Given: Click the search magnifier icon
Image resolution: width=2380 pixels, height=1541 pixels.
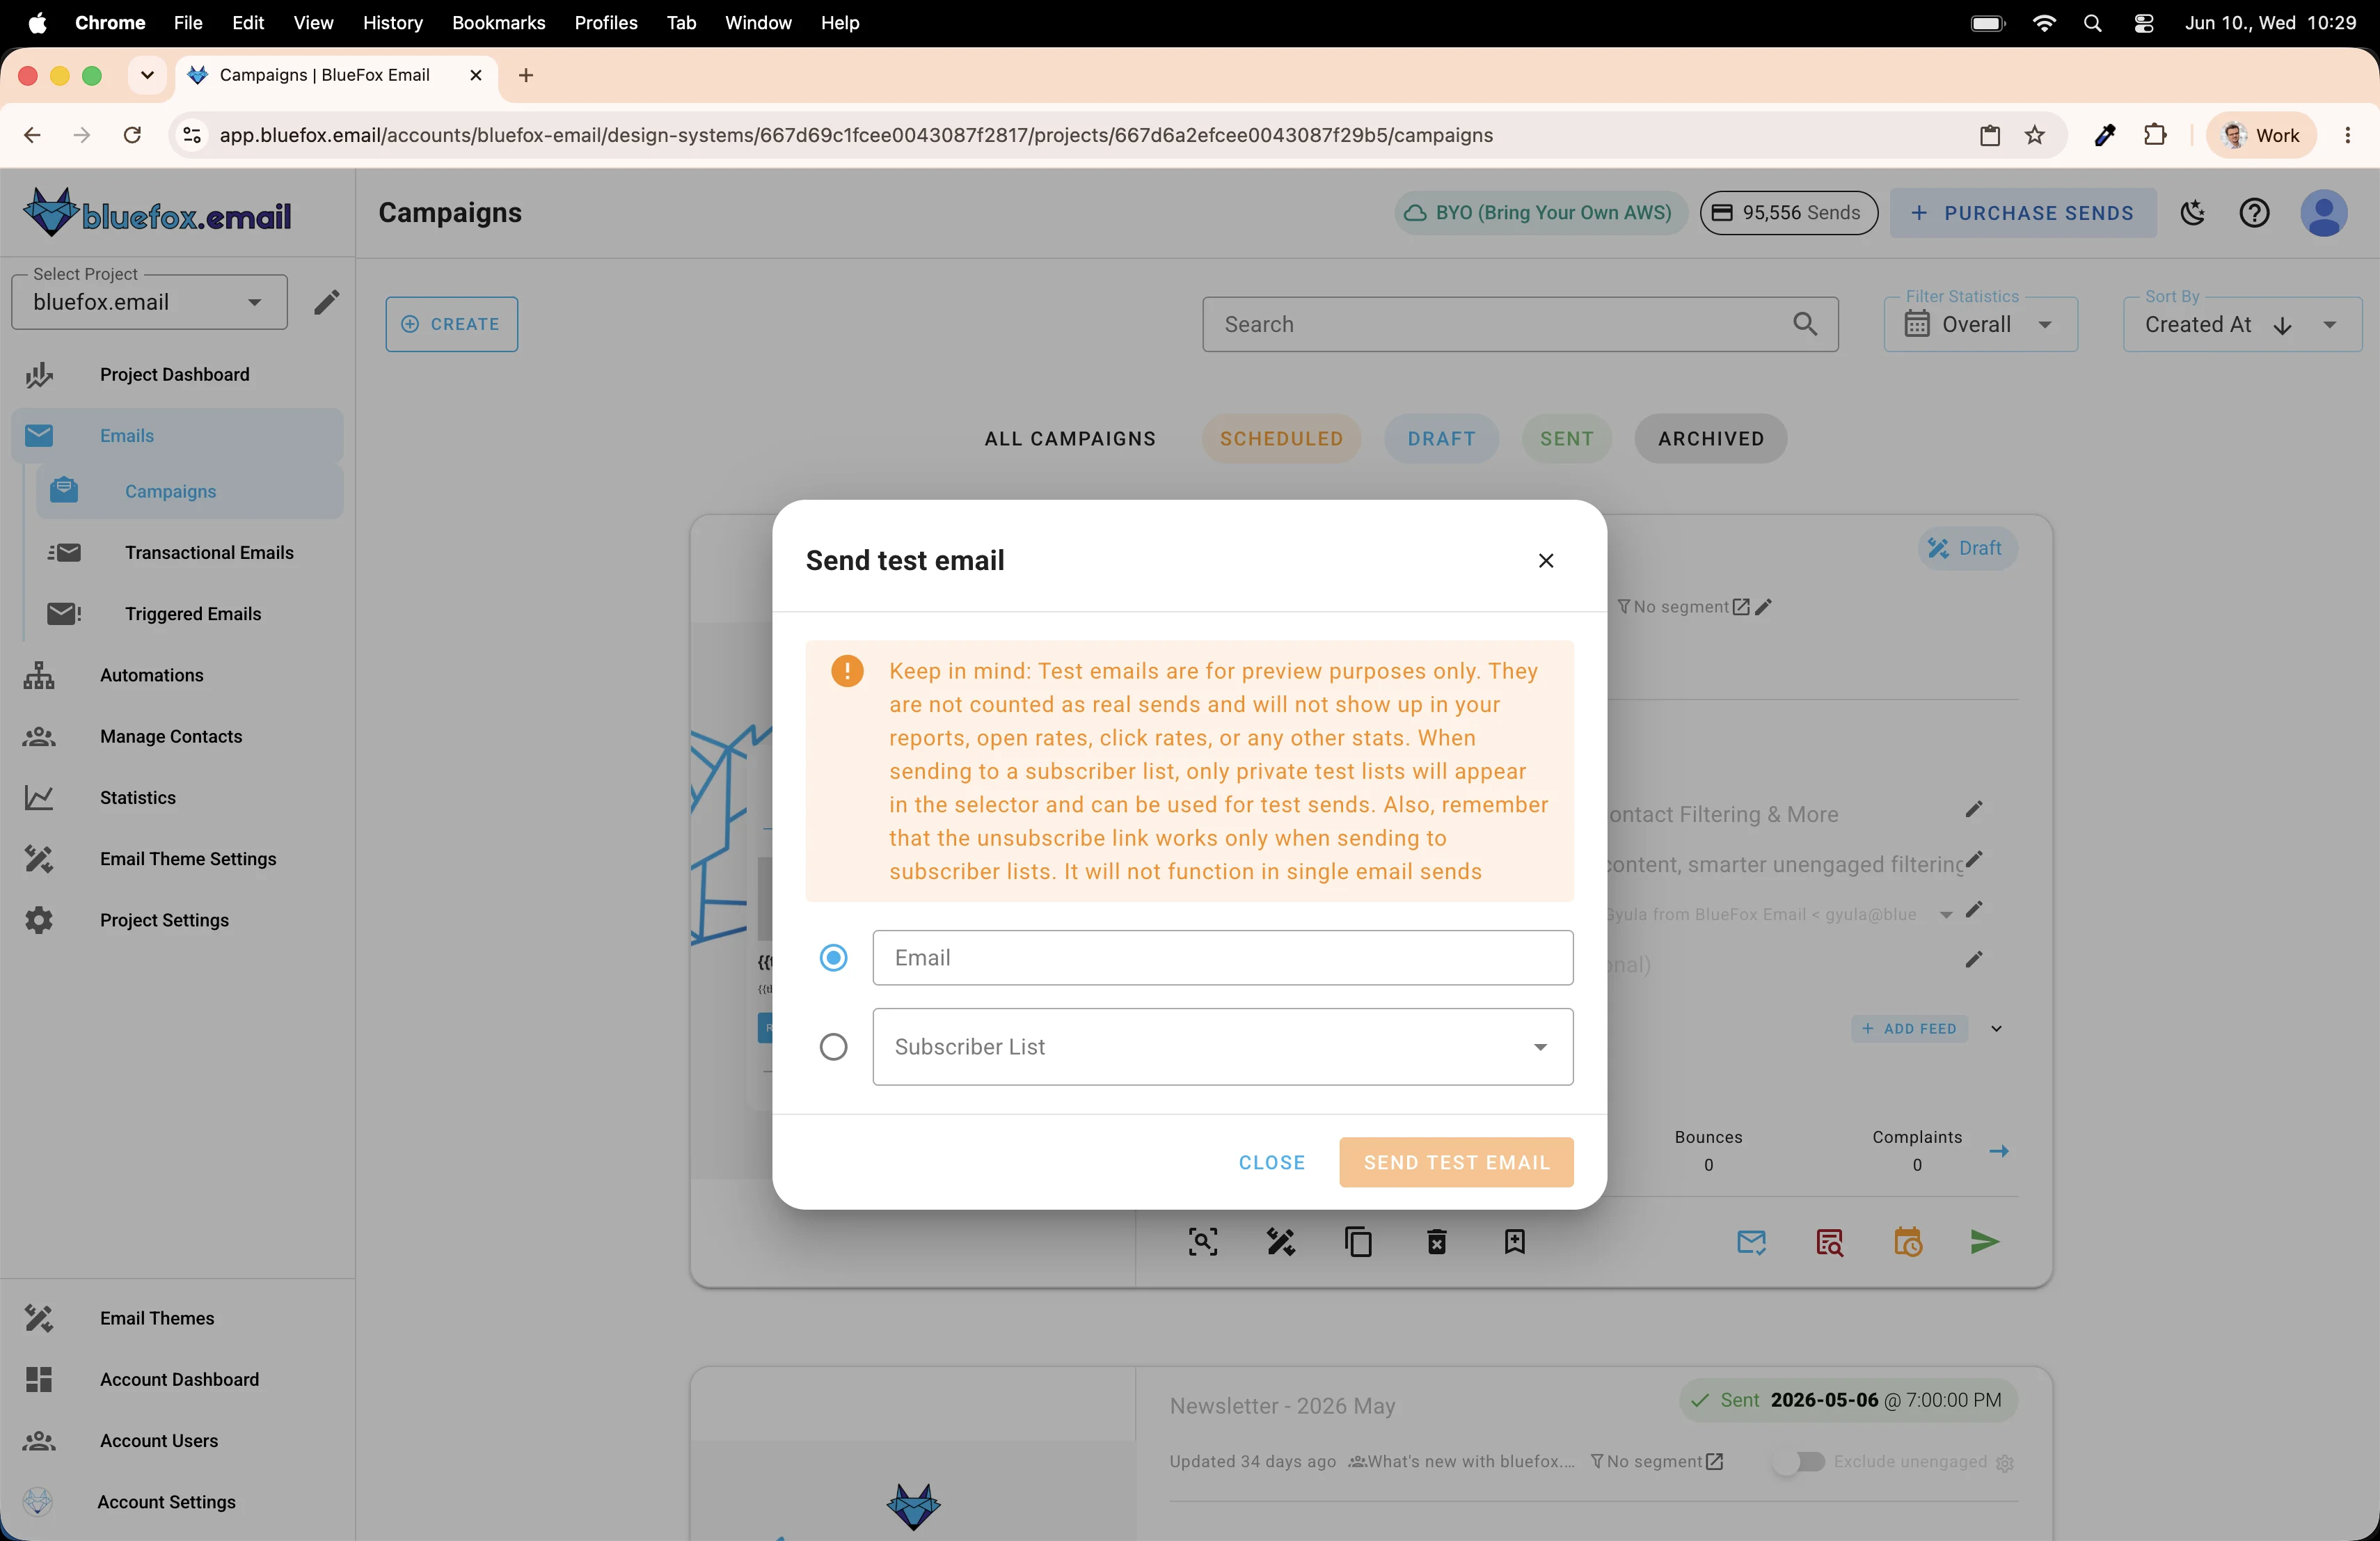Looking at the screenshot, I should pos(1805,324).
